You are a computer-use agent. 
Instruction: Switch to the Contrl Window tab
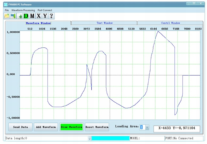tap(170, 23)
